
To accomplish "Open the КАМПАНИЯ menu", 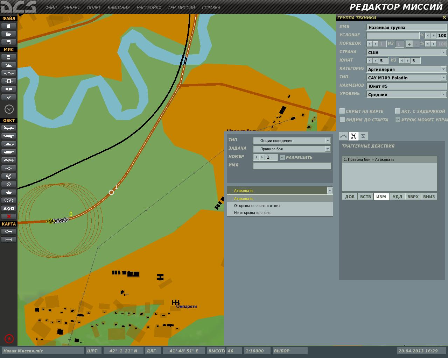I will click(x=119, y=7).
